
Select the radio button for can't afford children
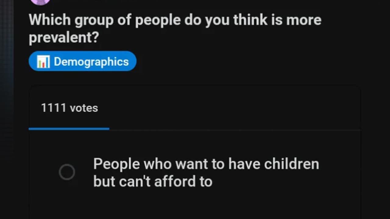click(x=67, y=172)
